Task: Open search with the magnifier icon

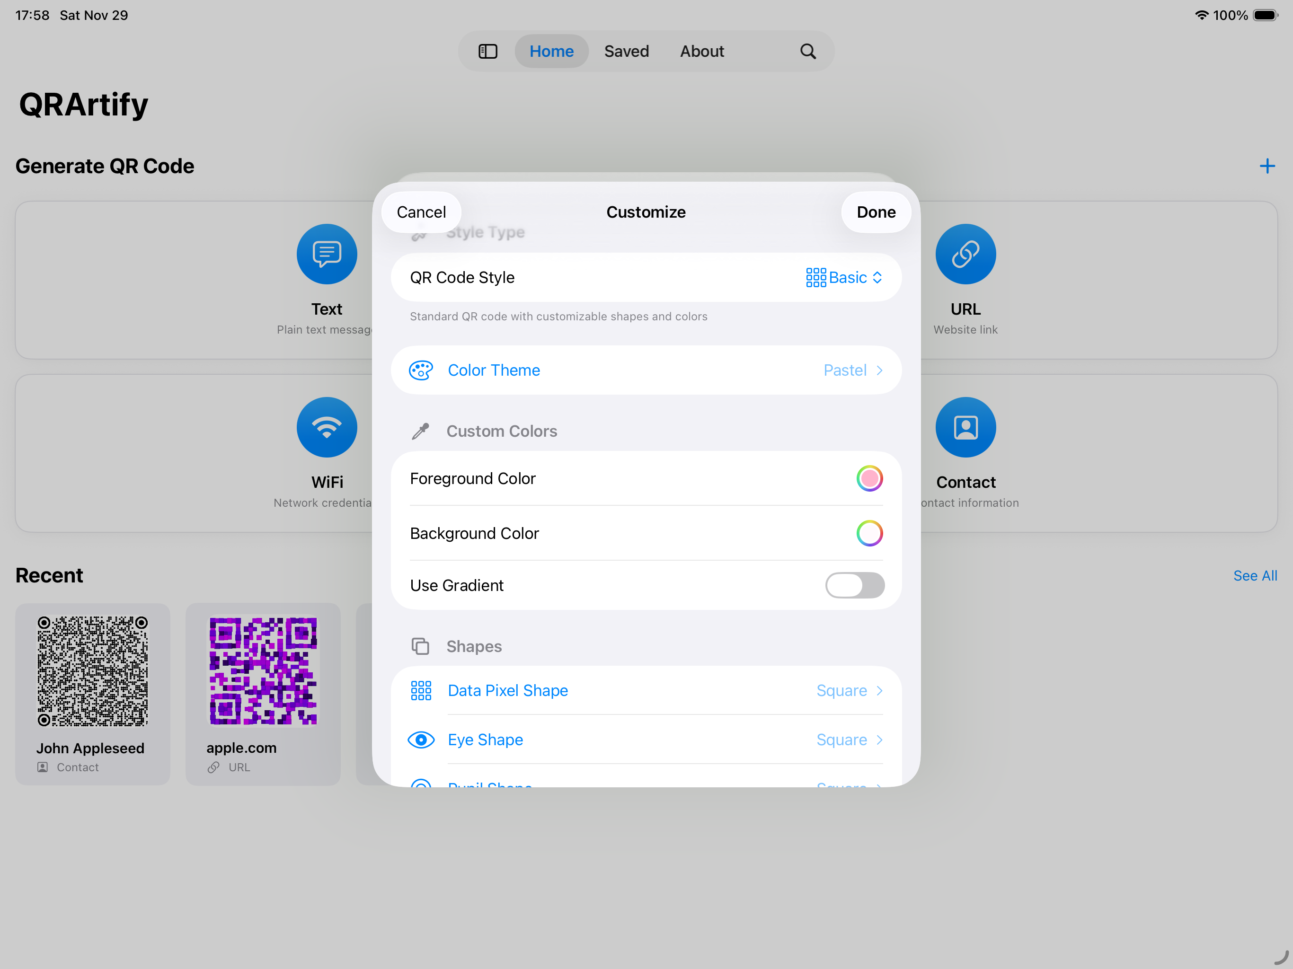Action: click(x=808, y=52)
